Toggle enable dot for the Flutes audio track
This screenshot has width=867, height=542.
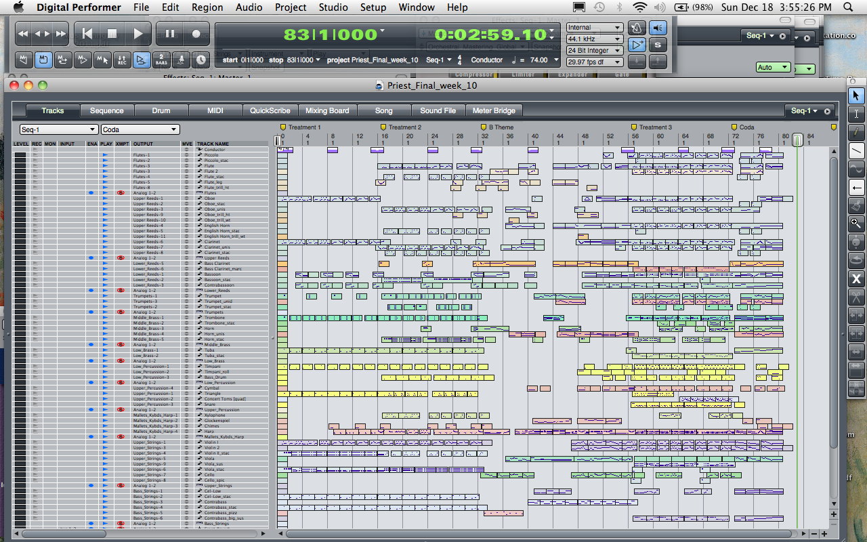(91, 193)
